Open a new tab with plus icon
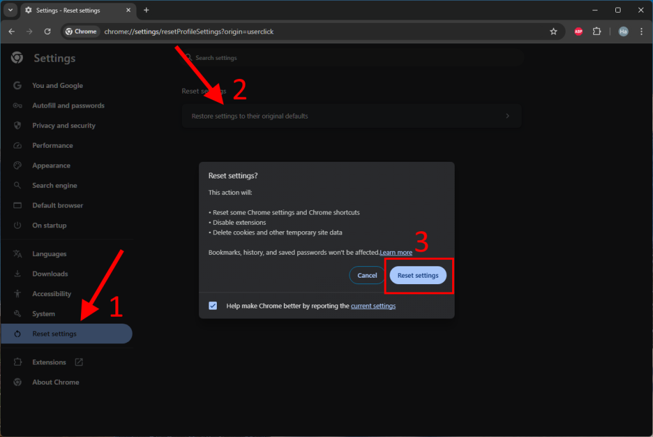This screenshot has width=653, height=437. click(x=146, y=10)
